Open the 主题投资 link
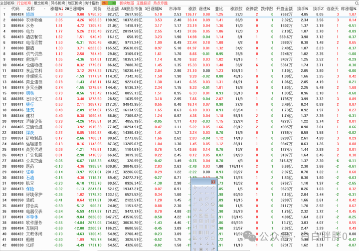Viewport: 359px width, 251px height. pyautogui.click(x=144, y=3)
